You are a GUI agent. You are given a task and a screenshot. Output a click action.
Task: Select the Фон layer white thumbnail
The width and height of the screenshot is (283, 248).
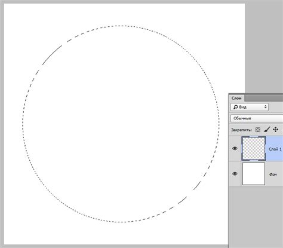[254, 174]
